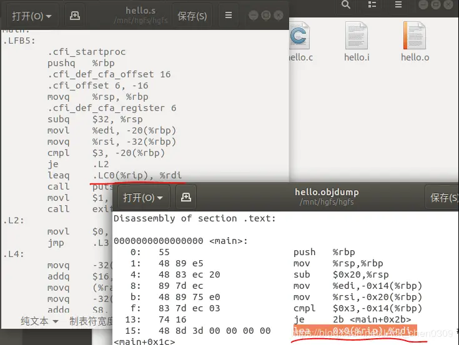Click new document icon in hello.objdump window
The image size is (459, 345).
tap(186, 197)
